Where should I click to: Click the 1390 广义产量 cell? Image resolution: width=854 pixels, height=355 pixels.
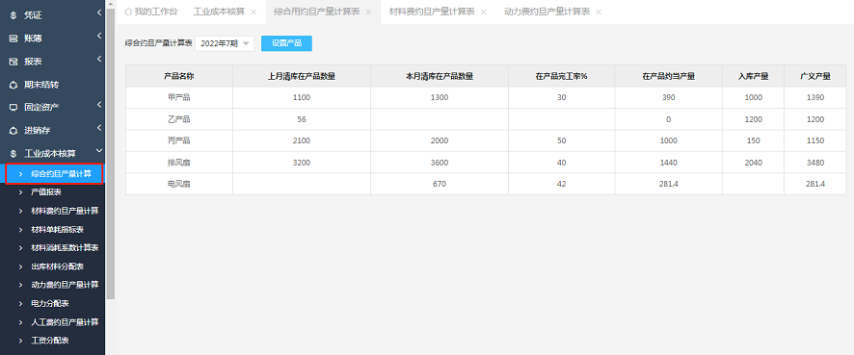[815, 98]
